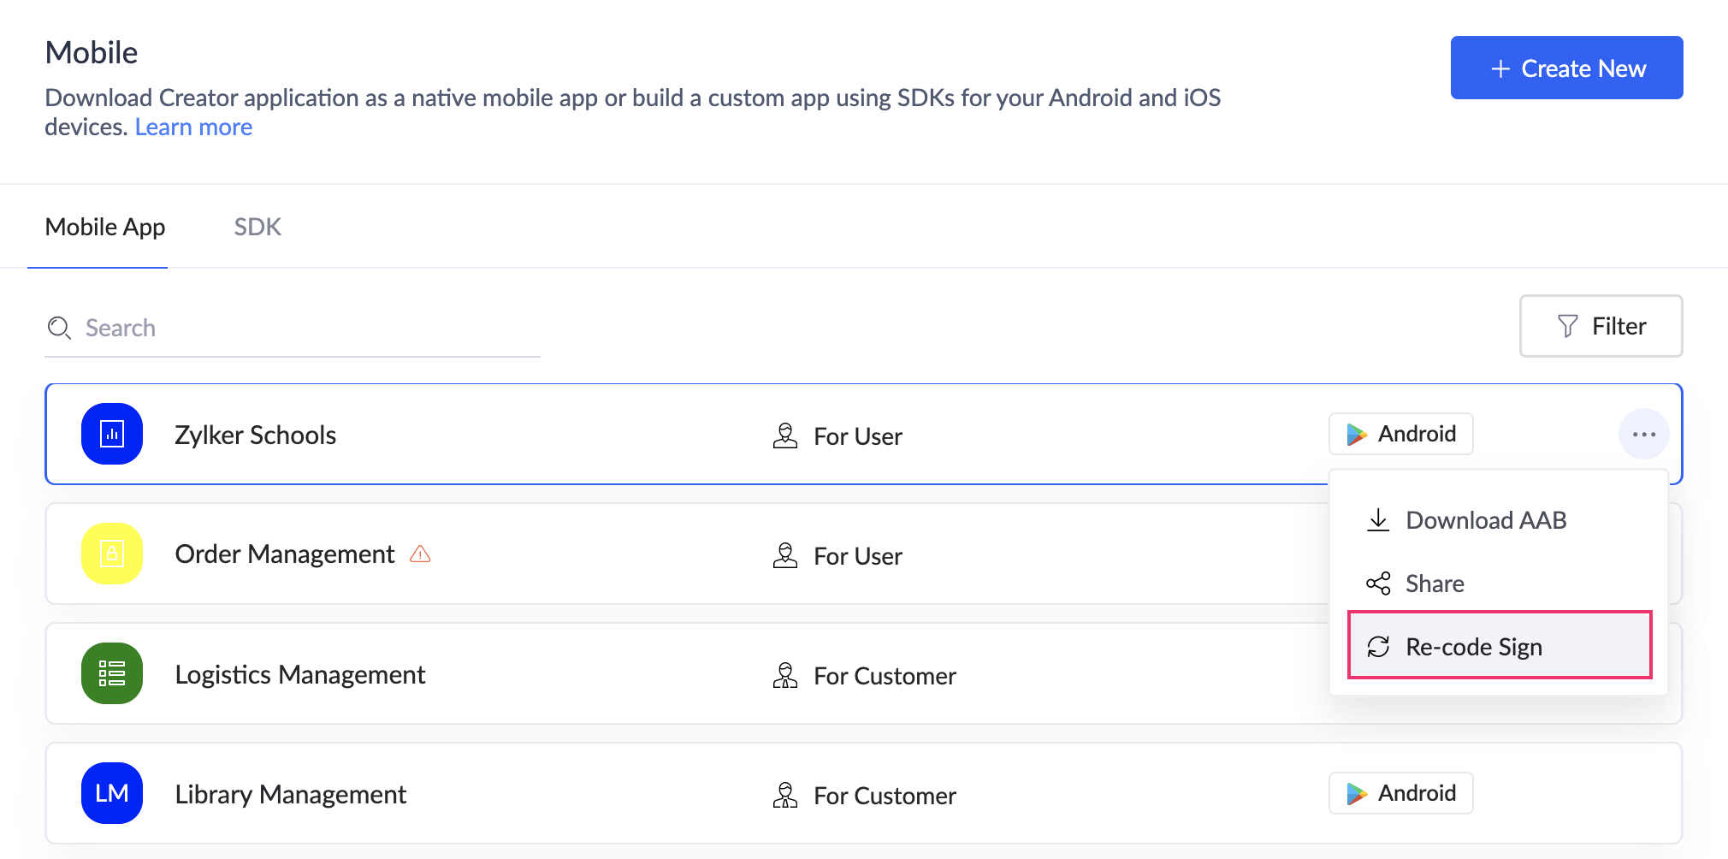The image size is (1728, 859).
Task: Follow the Learn more link
Action: [x=193, y=127]
